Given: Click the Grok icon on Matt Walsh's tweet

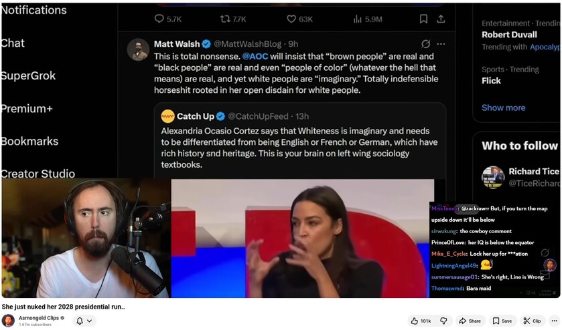Looking at the screenshot, I should [x=425, y=44].
